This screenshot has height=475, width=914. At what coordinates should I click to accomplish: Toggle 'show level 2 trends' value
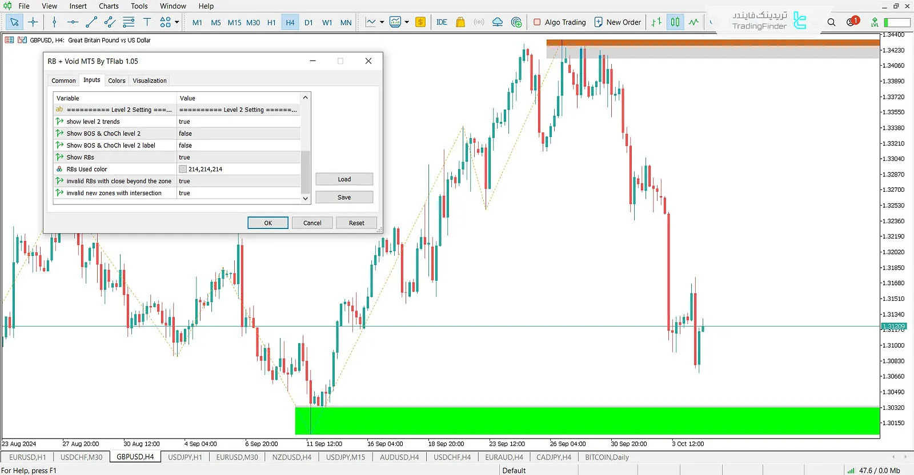tap(238, 122)
